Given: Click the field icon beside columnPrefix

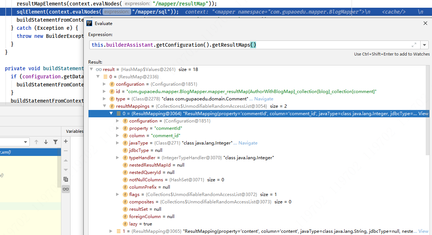Looking at the screenshot, I should pyautogui.click(x=125, y=187).
